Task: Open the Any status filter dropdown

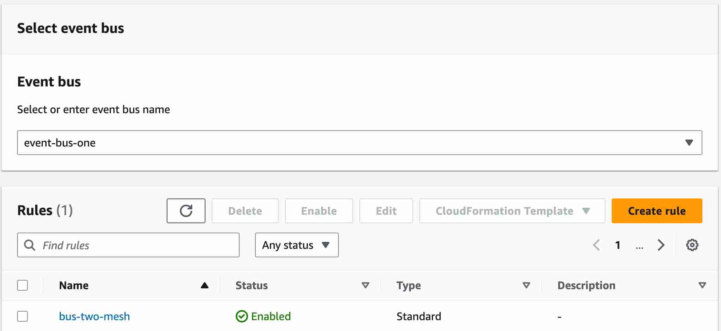Action: (297, 245)
